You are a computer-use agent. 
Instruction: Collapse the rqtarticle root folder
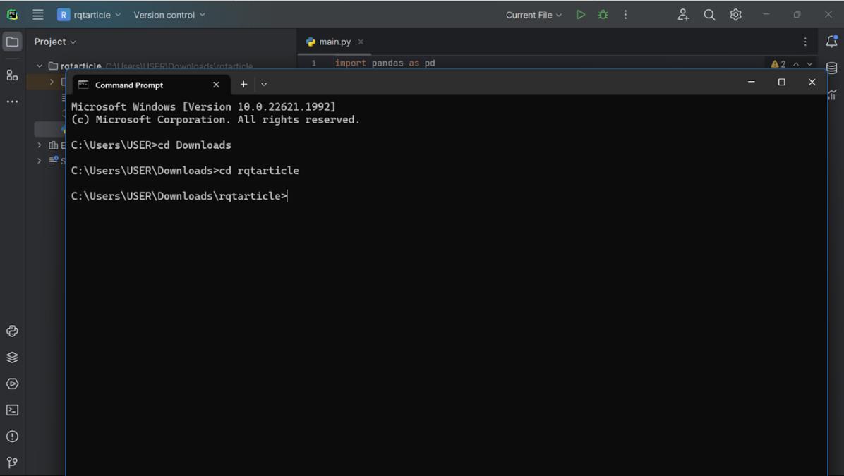[x=40, y=66]
